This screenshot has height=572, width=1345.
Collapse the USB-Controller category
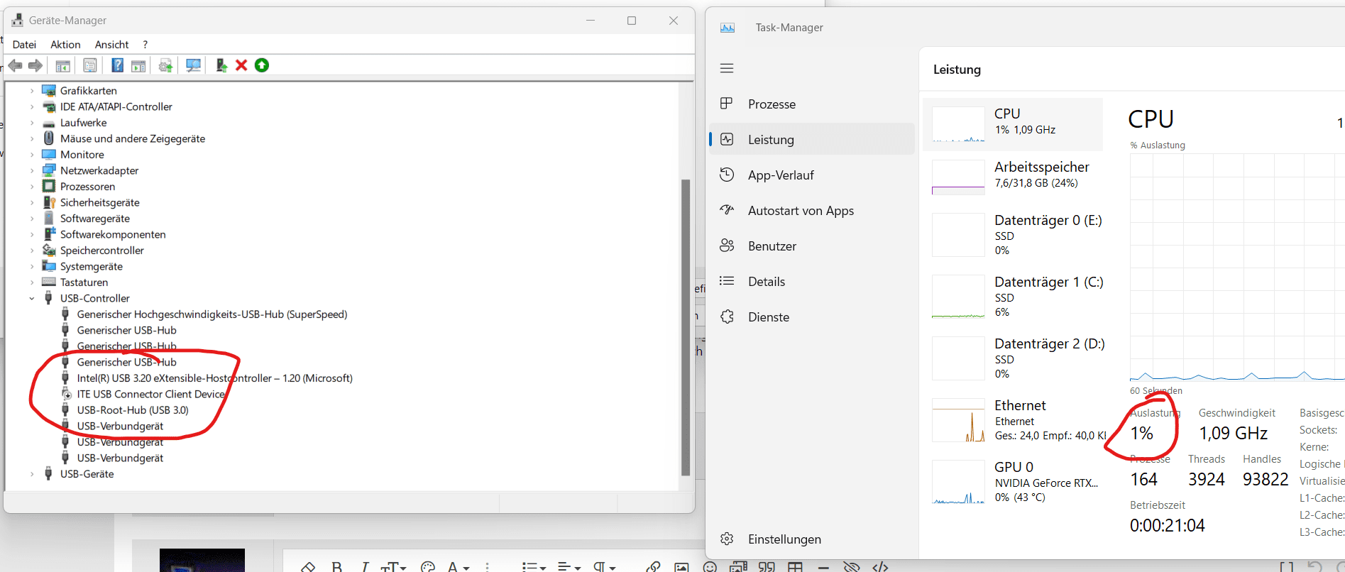click(32, 298)
